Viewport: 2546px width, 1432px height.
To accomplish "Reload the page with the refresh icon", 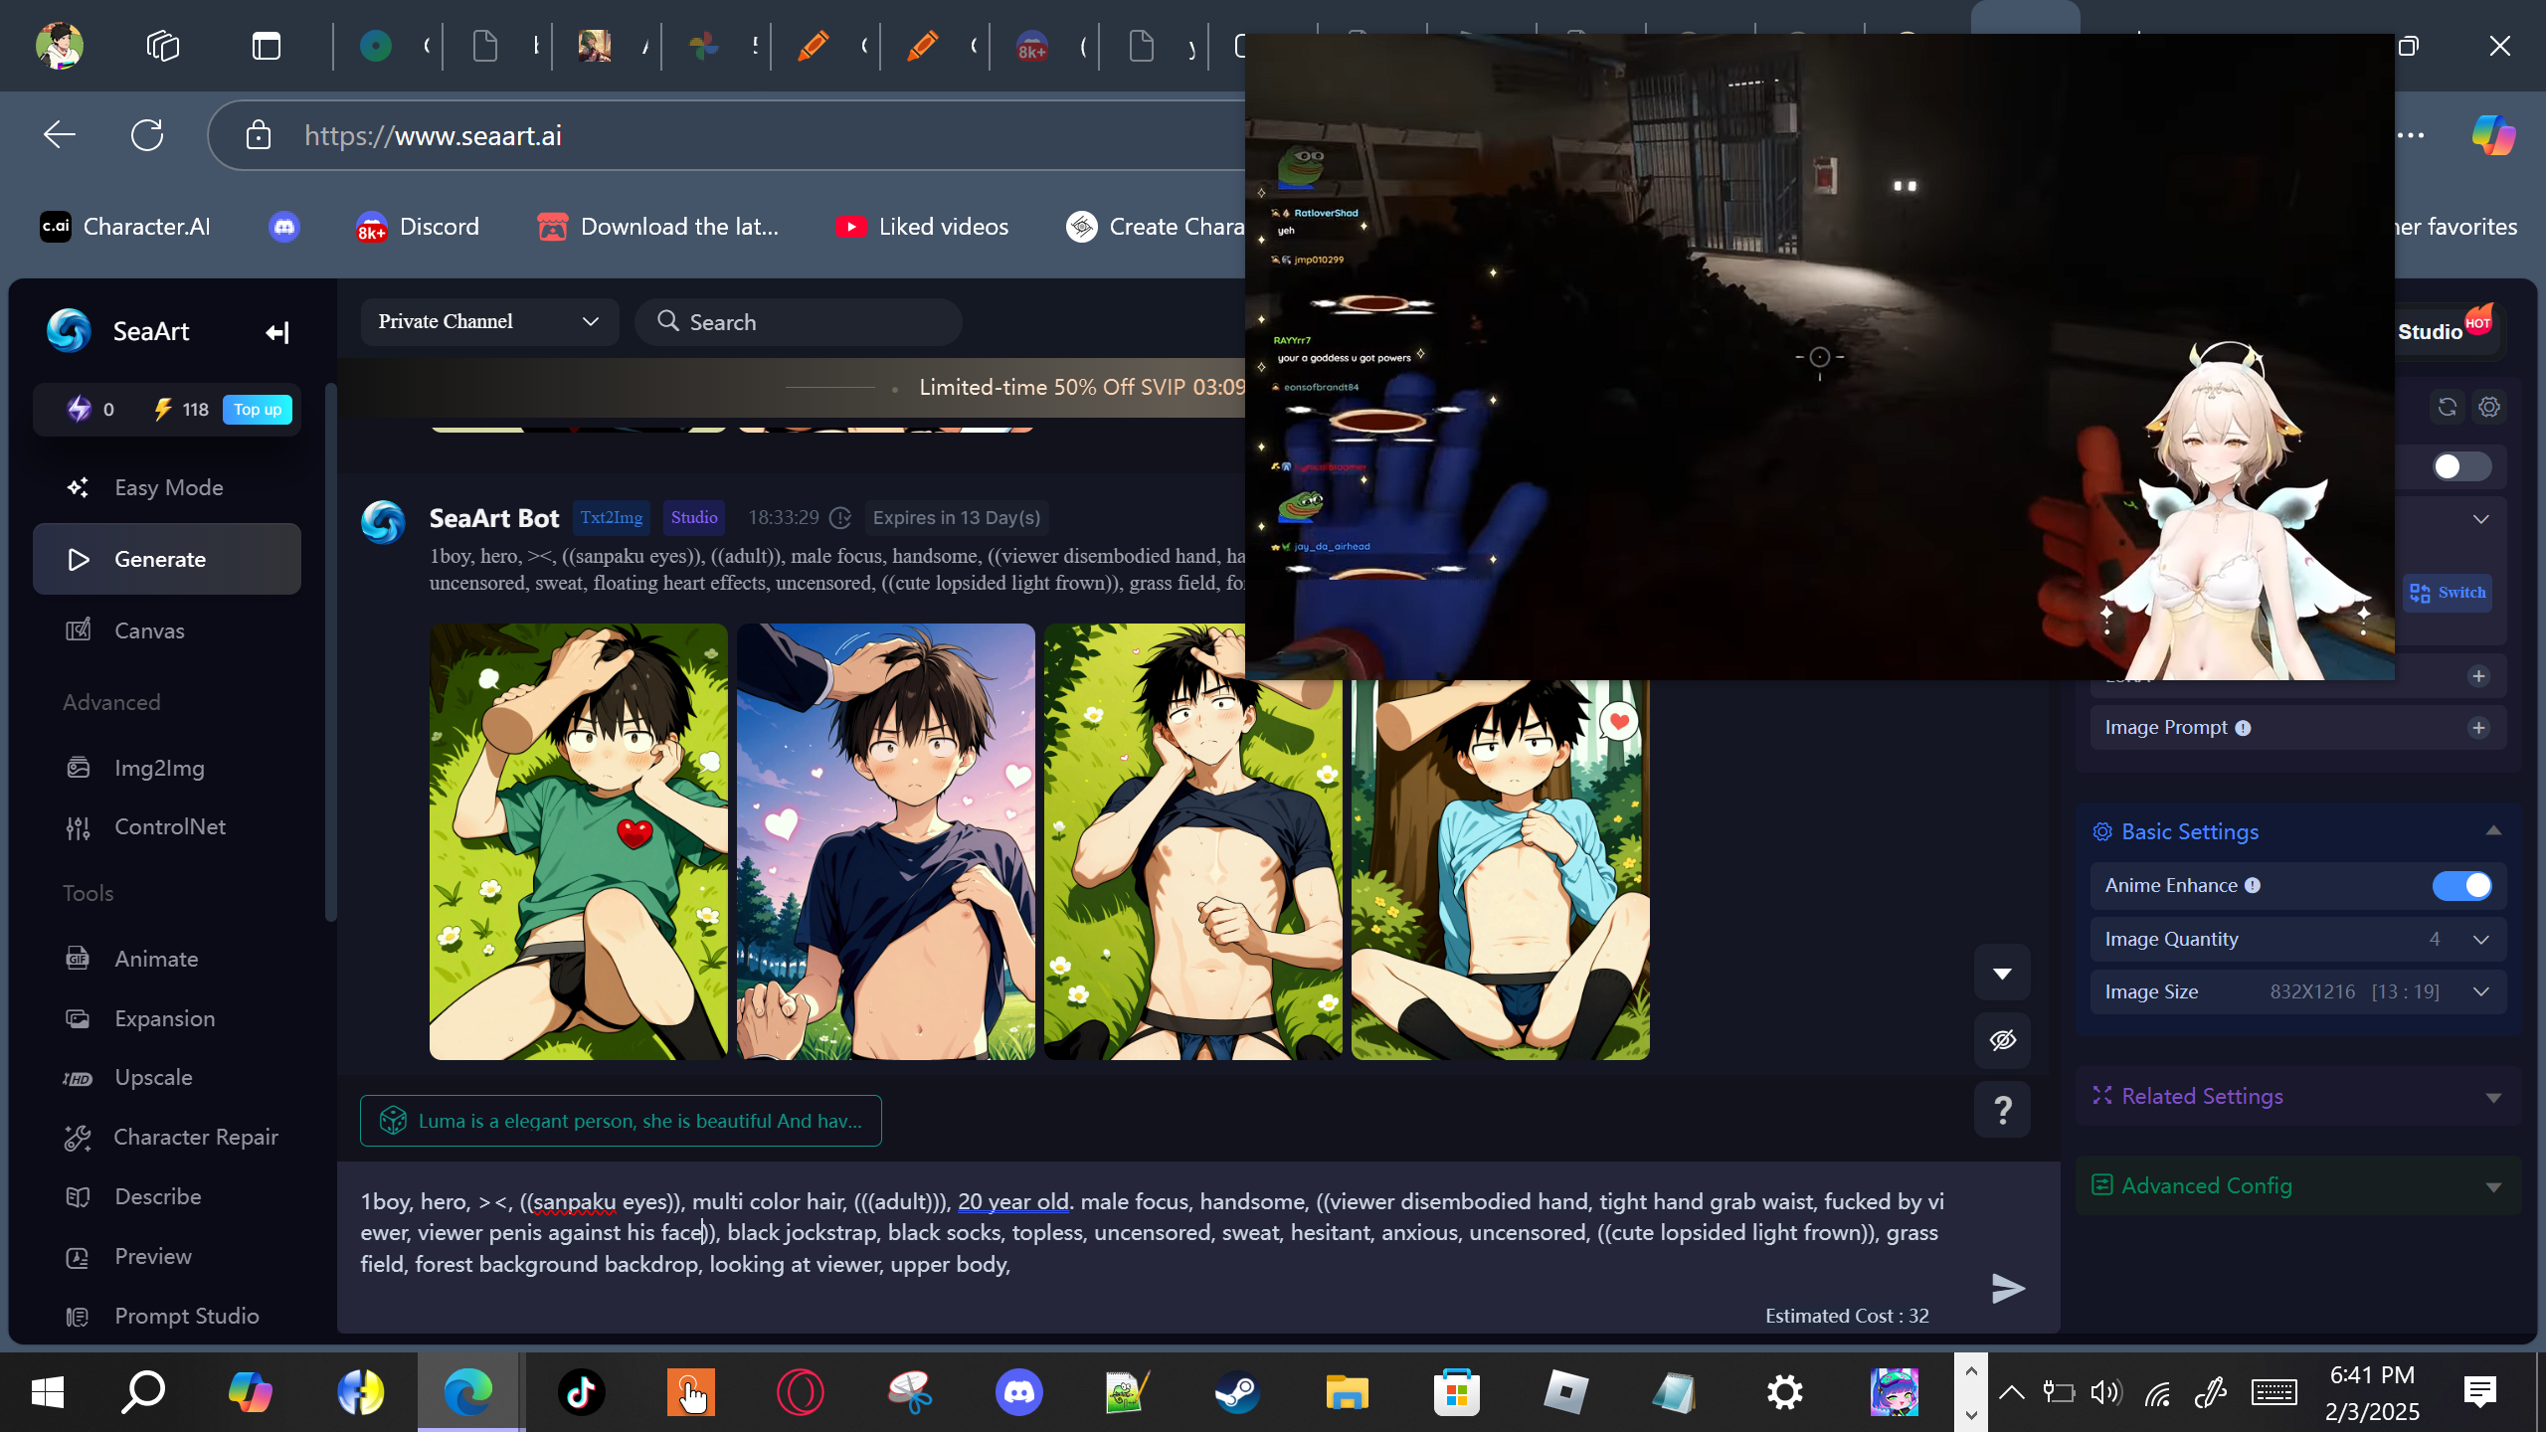I will [x=147, y=134].
